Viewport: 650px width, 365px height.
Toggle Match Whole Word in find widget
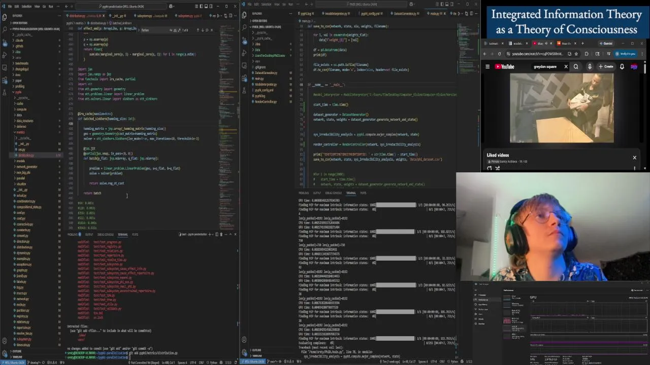point(175,30)
